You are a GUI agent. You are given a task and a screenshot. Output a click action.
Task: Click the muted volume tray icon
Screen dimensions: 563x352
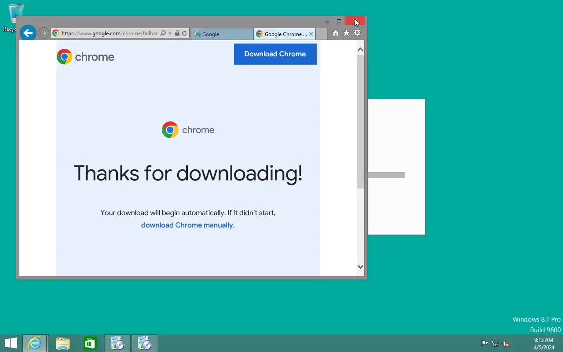pyautogui.click(x=506, y=344)
